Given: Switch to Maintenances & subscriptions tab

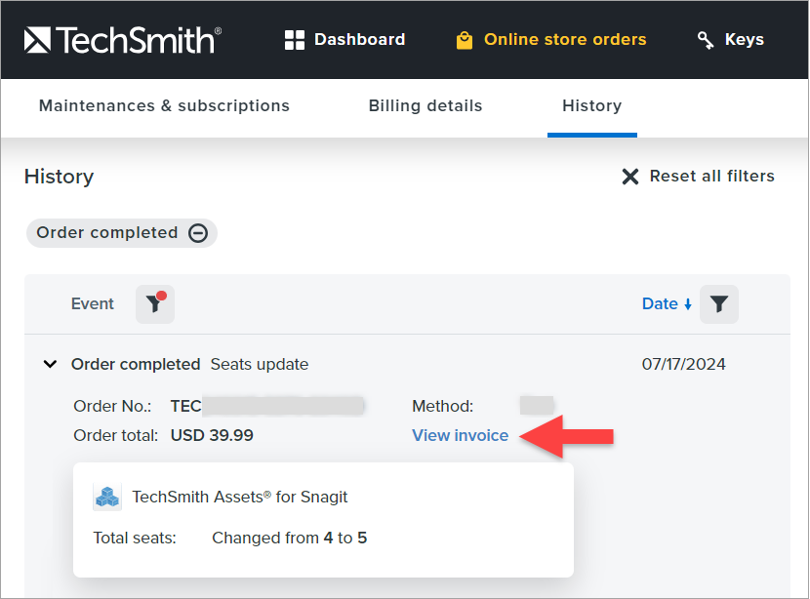Looking at the screenshot, I should (164, 106).
